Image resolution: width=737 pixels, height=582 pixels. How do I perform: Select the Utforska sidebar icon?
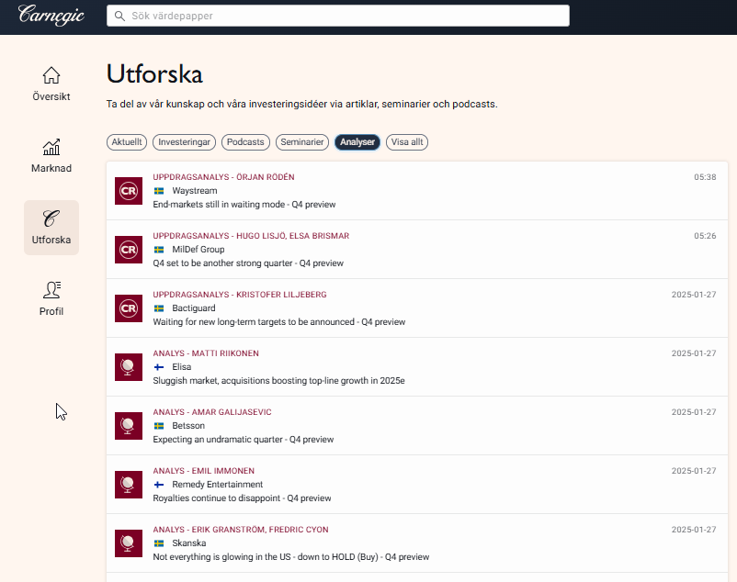click(x=51, y=218)
